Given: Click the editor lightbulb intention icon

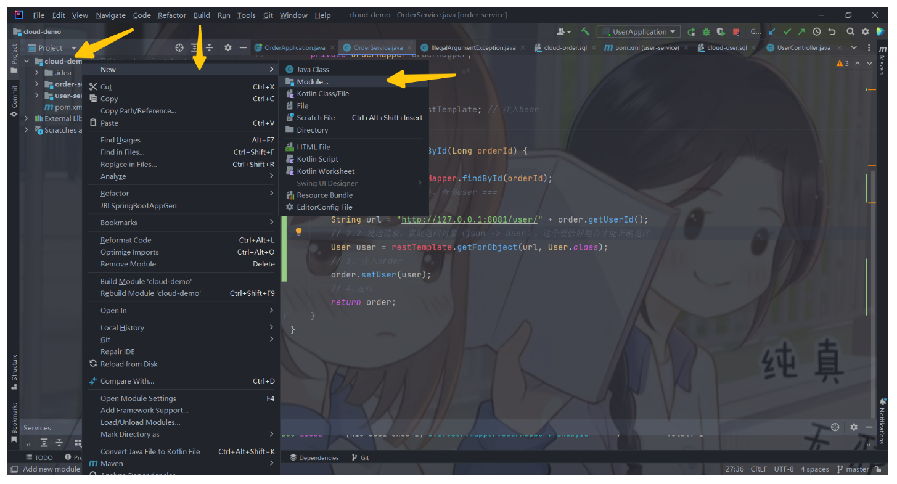Looking at the screenshot, I should (x=299, y=232).
